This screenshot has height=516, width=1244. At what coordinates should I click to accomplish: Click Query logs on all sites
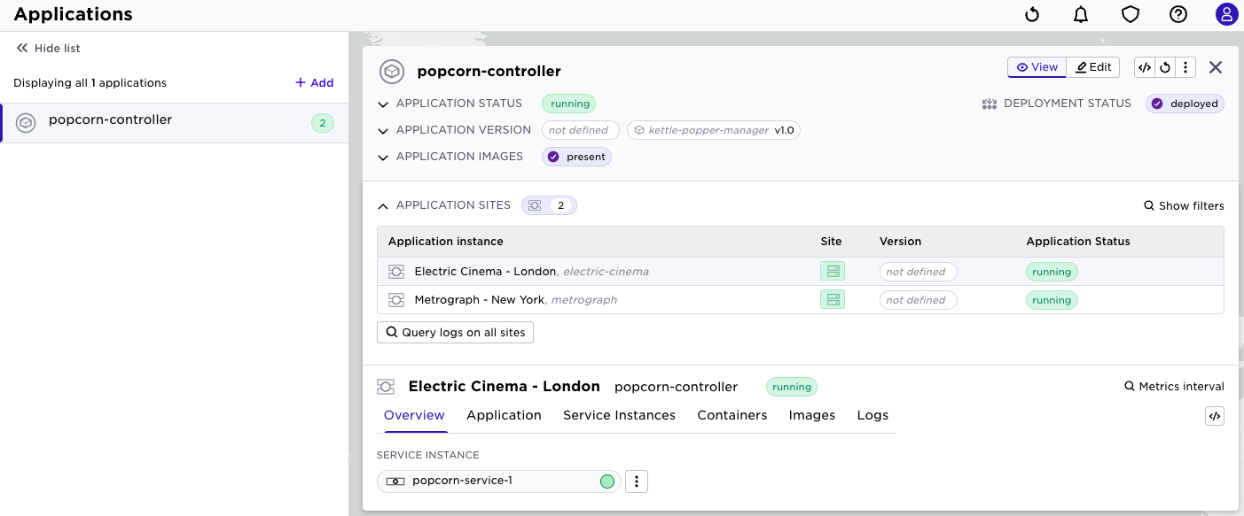click(455, 332)
